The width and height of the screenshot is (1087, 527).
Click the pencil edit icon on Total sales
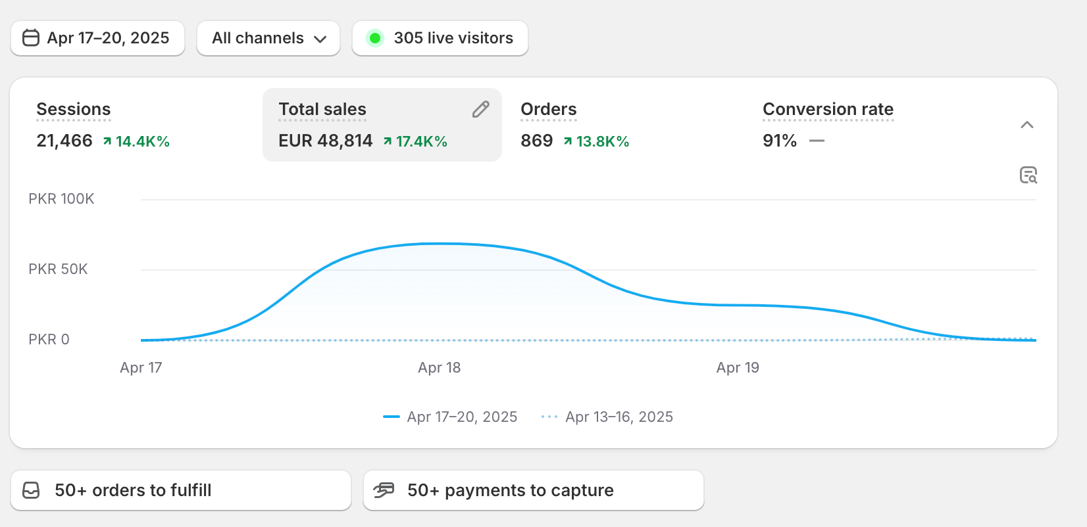point(480,110)
